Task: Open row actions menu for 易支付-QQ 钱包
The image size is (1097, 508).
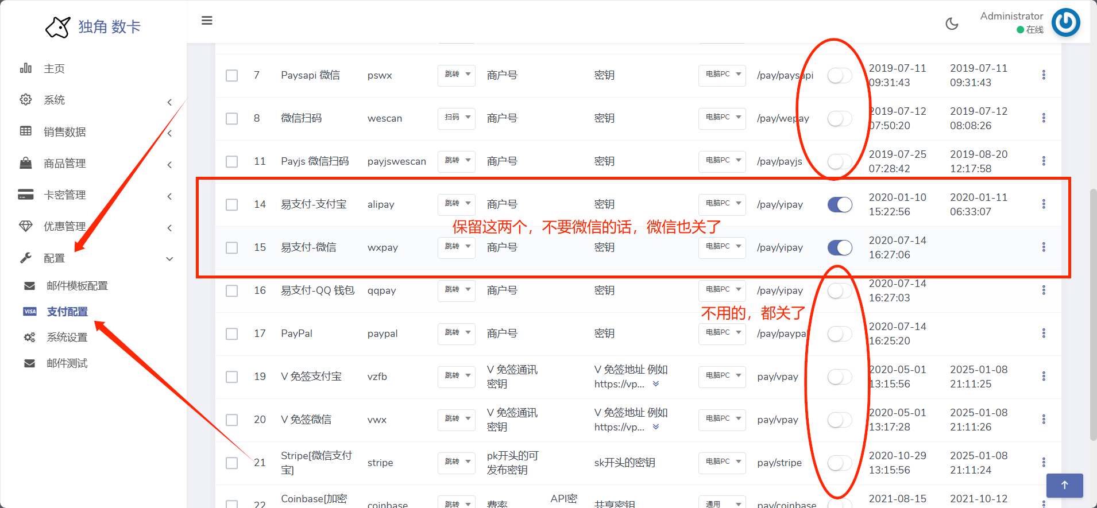Action: 1044,290
